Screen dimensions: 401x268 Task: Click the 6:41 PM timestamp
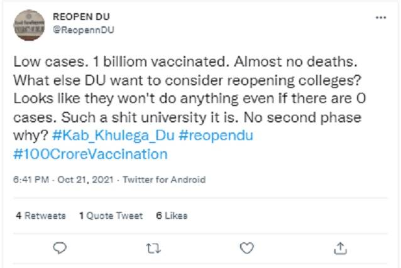(x=30, y=180)
